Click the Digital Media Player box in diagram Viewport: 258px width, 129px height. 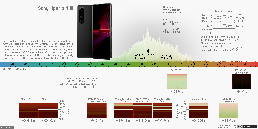(x=207, y=21)
